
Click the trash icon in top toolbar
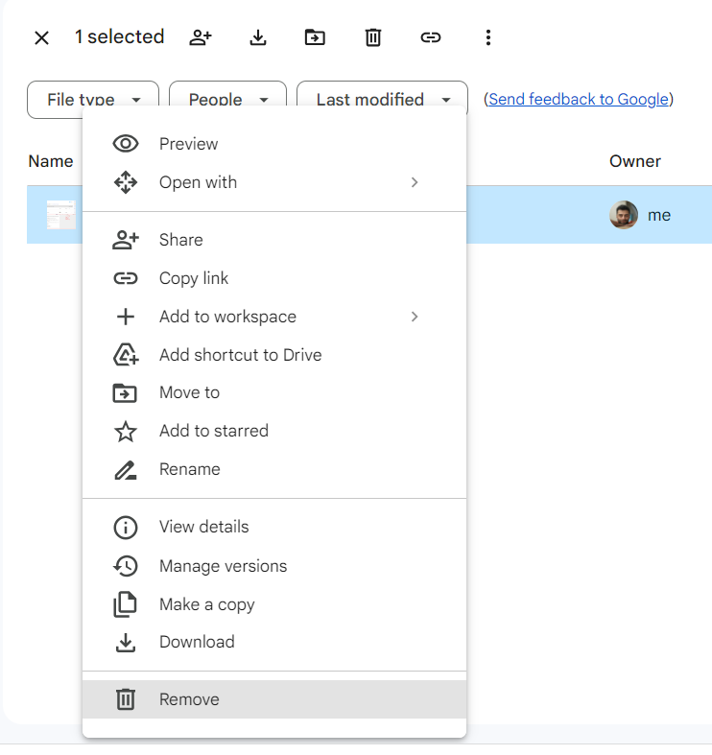pyautogui.click(x=373, y=37)
